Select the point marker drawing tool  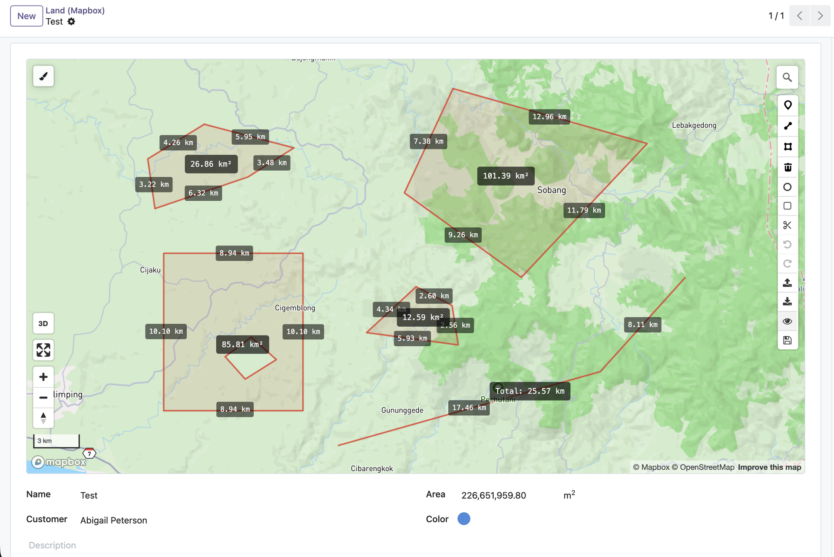[788, 105]
